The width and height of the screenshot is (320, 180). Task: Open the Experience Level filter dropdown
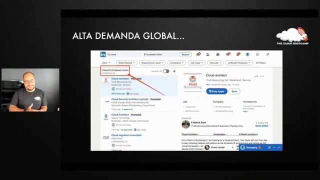tap(152, 63)
